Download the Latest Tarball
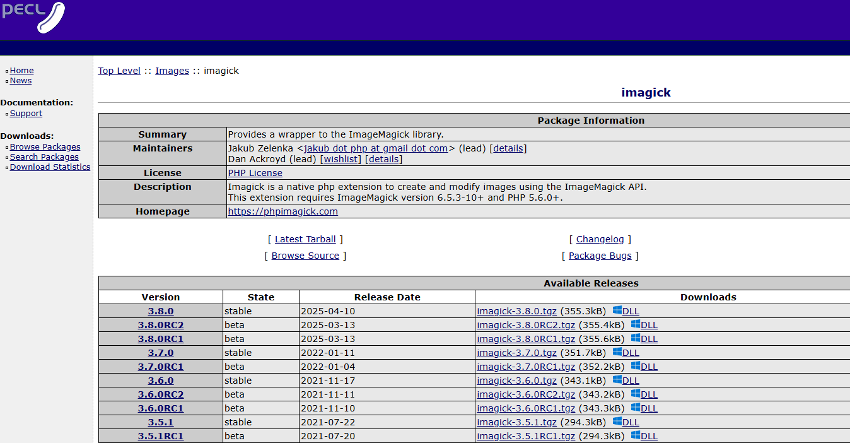Image resolution: width=850 pixels, height=443 pixels. [x=305, y=239]
